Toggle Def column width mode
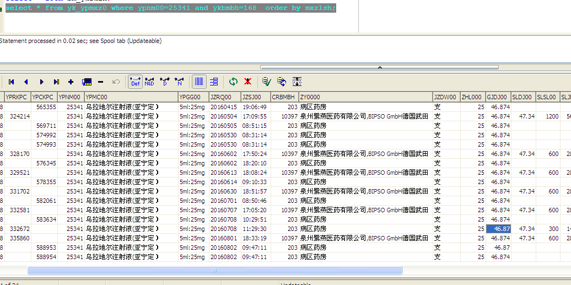The height and width of the screenshot is (285, 571). 136,82
